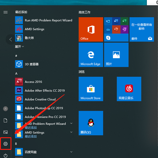Expand the 百度网盘 folder

click(x=71, y=152)
